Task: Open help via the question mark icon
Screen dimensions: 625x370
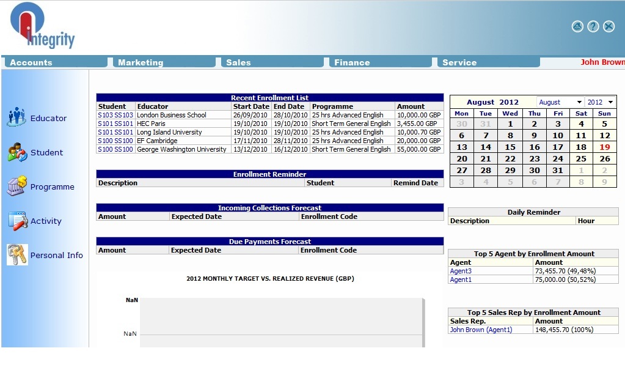Action: pyautogui.click(x=593, y=26)
